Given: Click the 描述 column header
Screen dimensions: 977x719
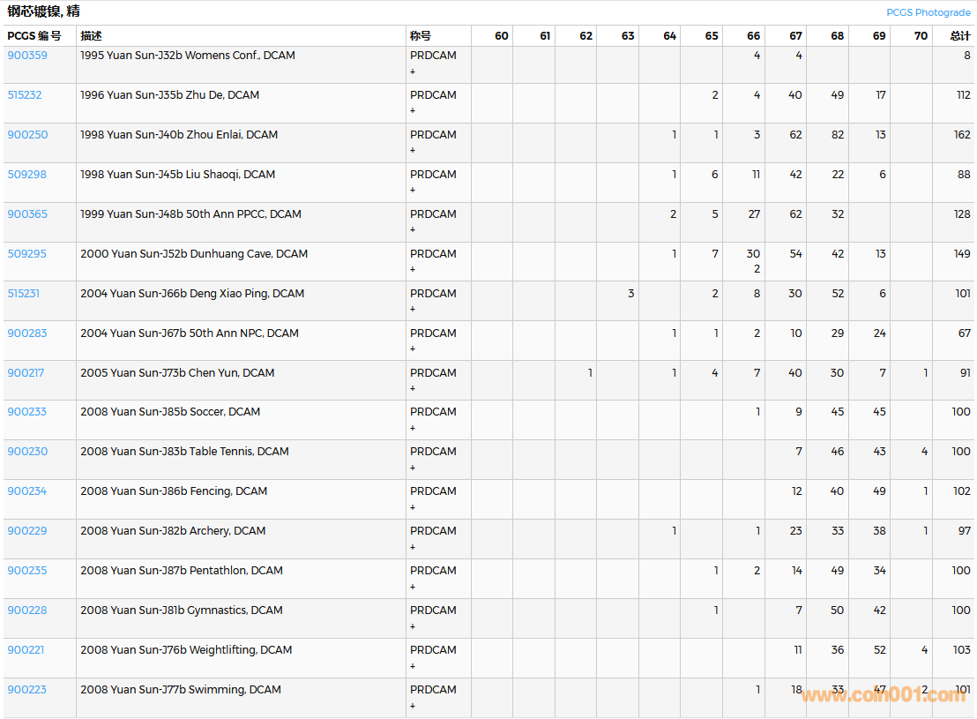Looking at the screenshot, I should click(91, 36).
